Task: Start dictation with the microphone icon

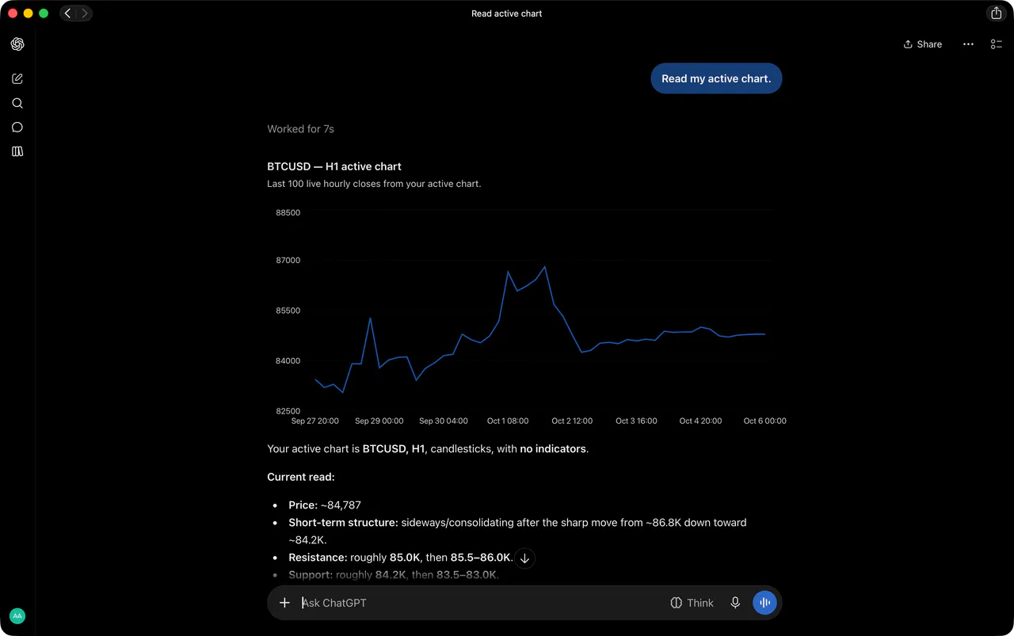Action: 735,603
